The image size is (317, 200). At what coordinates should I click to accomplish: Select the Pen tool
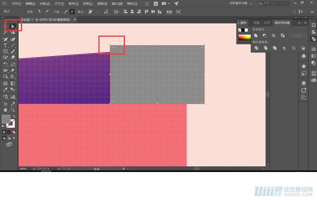point(5,39)
